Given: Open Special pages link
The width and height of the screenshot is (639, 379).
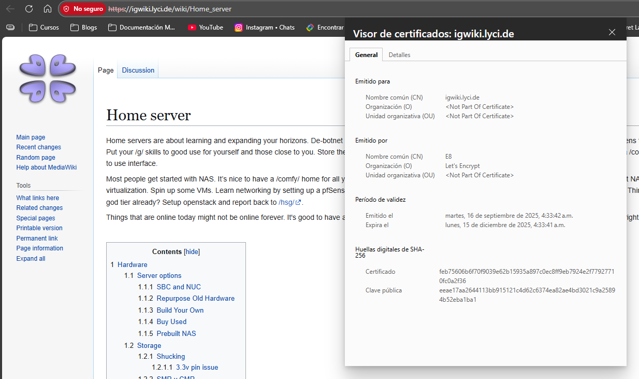Looking at the screenshot, I should click(36, 218).
